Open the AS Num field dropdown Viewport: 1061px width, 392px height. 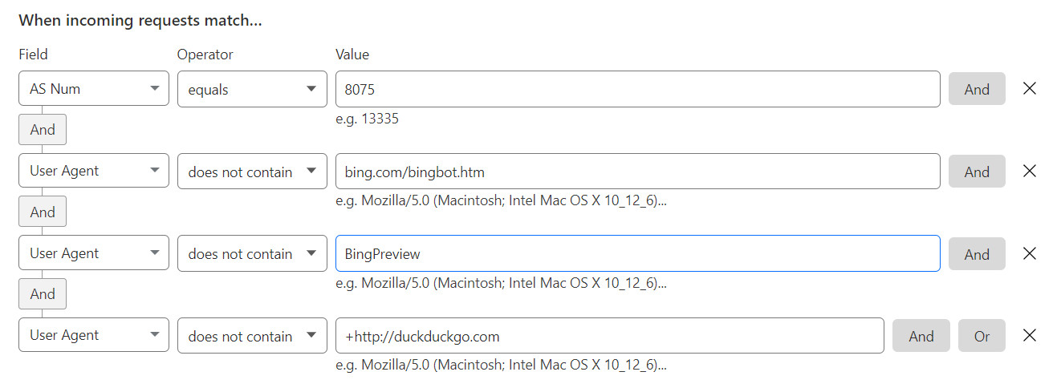[x=94, y=89]
